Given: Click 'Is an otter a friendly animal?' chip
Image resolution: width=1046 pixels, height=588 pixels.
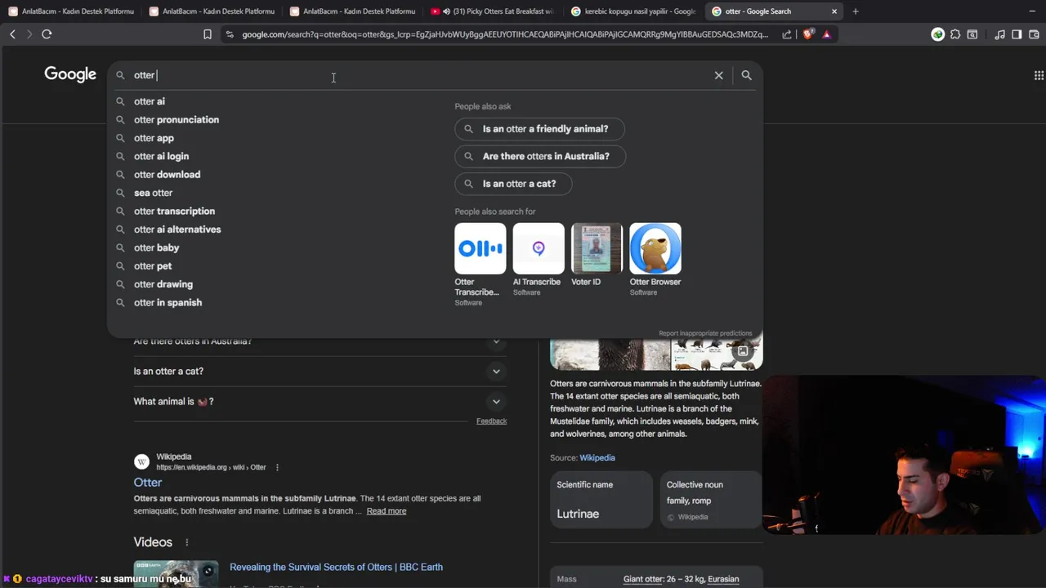Looking at the screenshot, I should pos(539,129).
